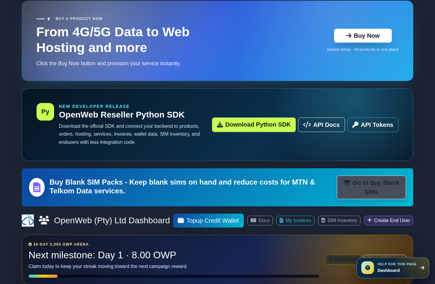Open My Invoices
Screen dimensions: 435x284
coord(295,221)
